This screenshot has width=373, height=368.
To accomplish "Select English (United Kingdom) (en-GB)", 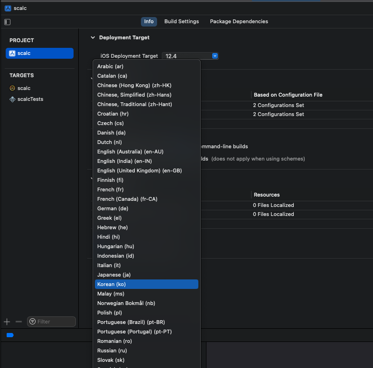I will 147,171.
